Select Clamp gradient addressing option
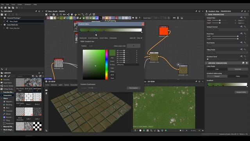 point(238,76)
